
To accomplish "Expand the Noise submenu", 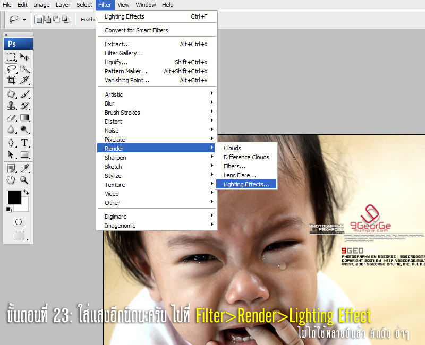I will 157,131.
